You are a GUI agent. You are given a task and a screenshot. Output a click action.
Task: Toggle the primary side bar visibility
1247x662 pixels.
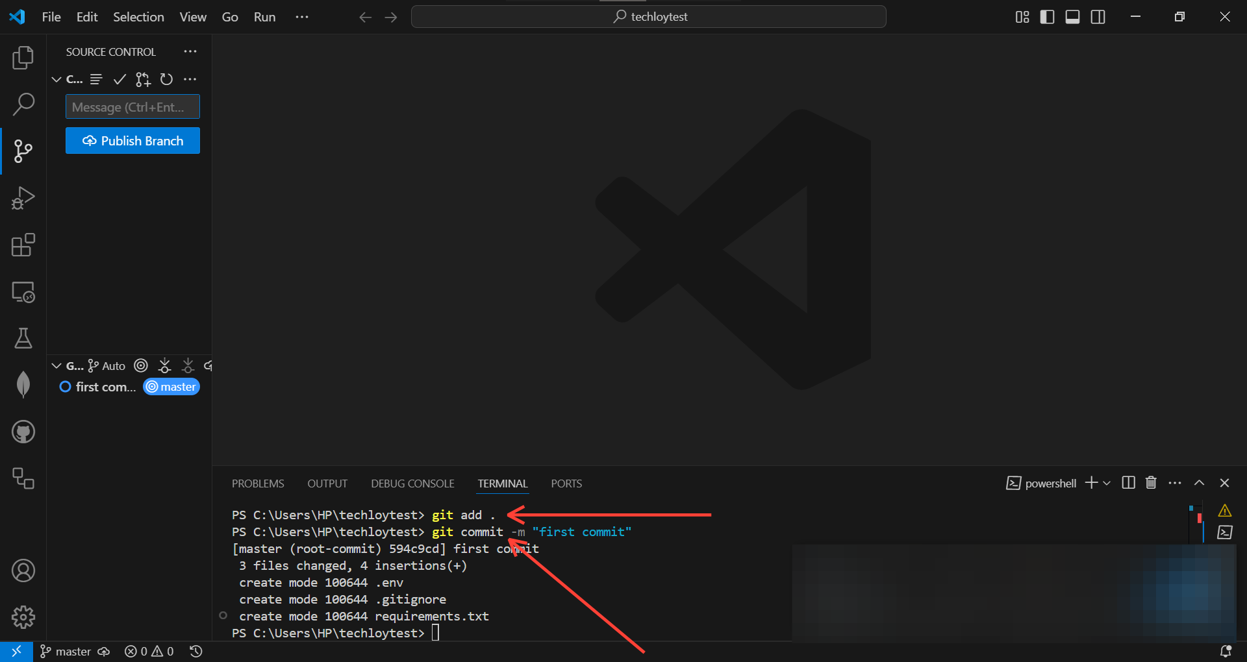[1047, 17]
